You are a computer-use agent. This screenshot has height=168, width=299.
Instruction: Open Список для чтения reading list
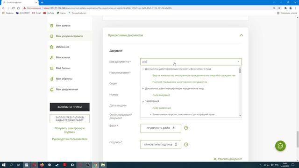tap(287, 13)
